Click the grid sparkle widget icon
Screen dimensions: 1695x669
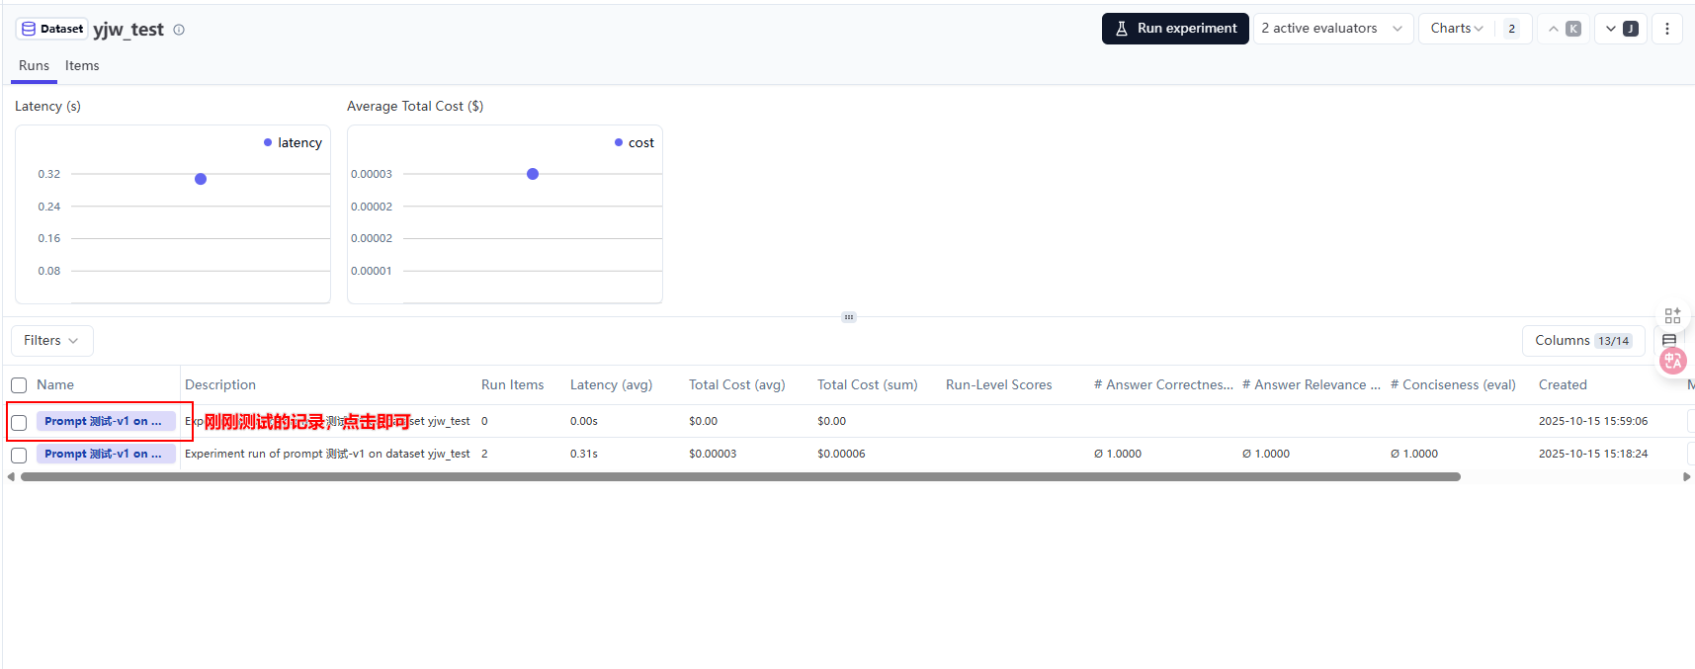click(1672, 315)
